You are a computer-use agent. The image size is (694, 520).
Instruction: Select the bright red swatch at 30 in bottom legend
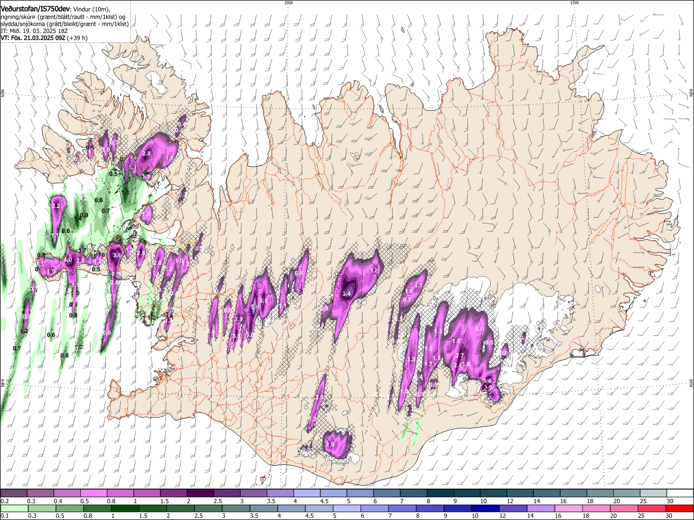(679, 509)
